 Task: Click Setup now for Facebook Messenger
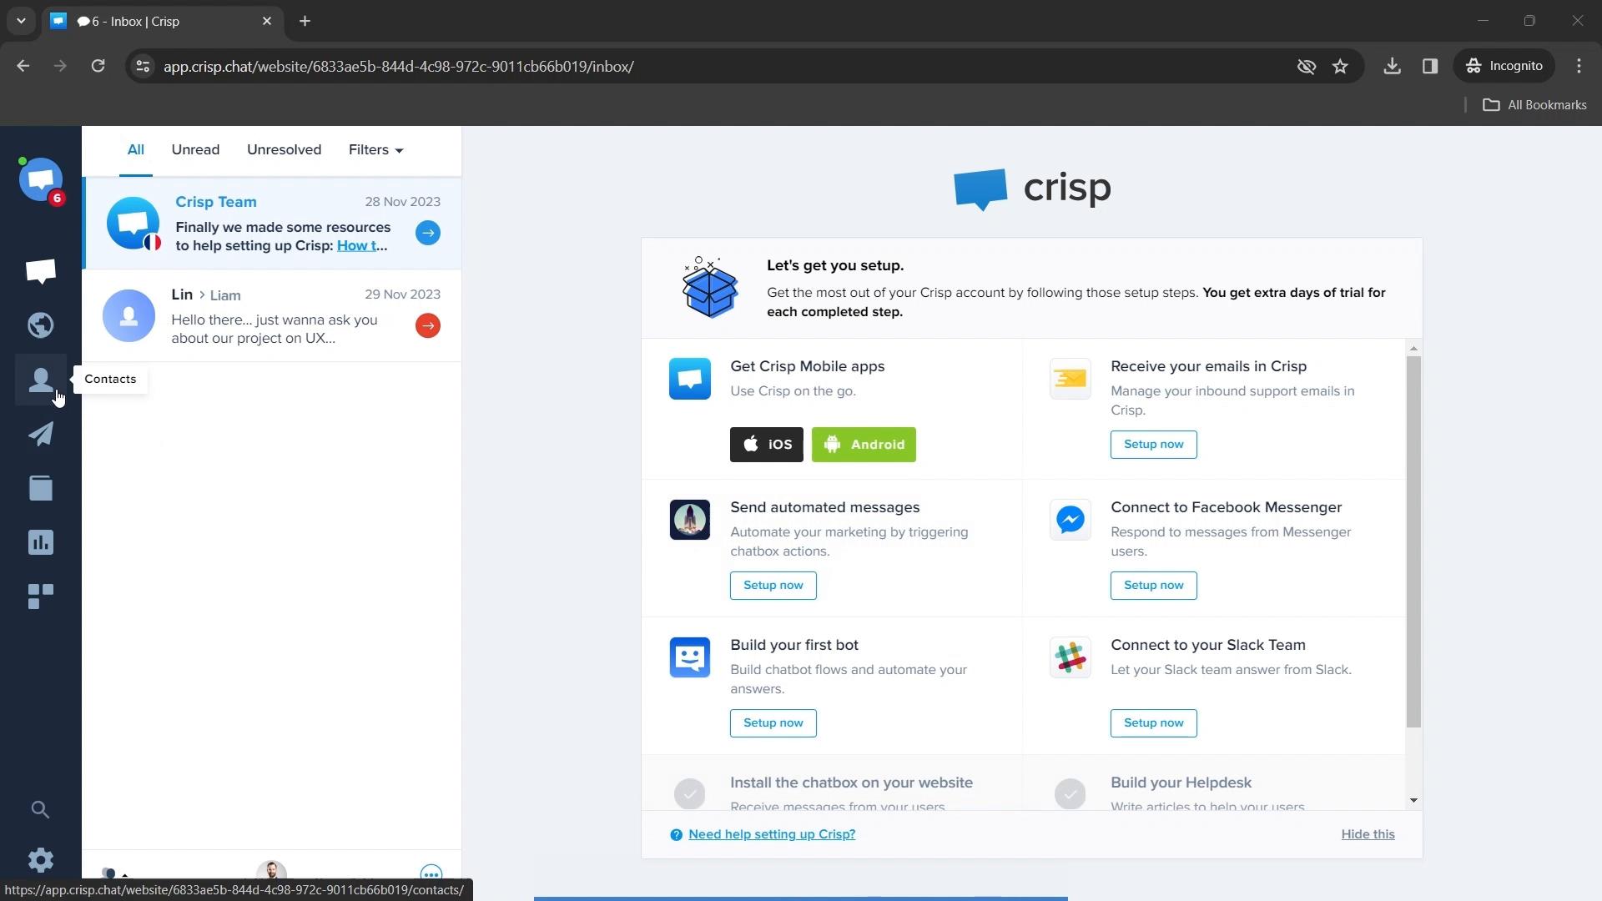point(1153,584)
